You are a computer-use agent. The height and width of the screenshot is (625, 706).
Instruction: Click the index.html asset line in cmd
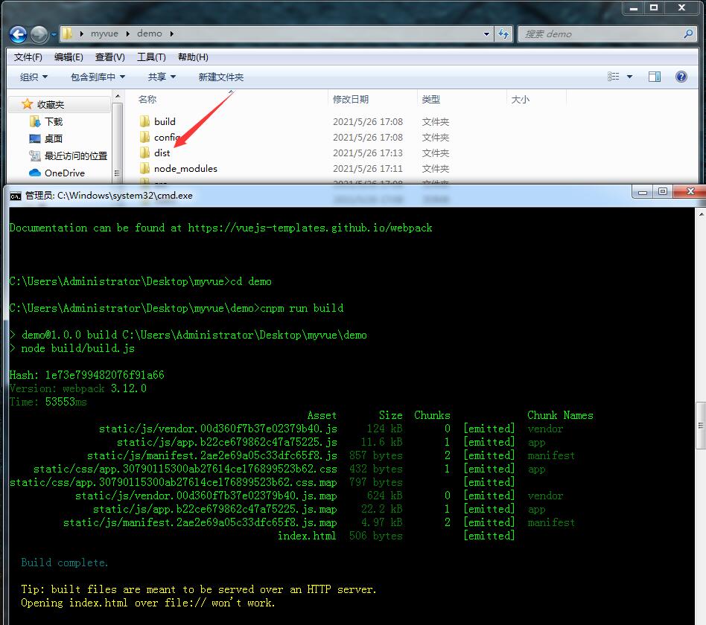306,536
